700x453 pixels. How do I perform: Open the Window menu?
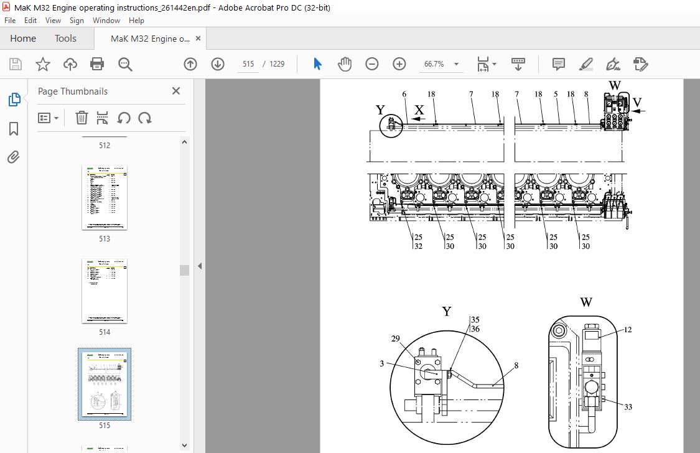coord(106,21)
